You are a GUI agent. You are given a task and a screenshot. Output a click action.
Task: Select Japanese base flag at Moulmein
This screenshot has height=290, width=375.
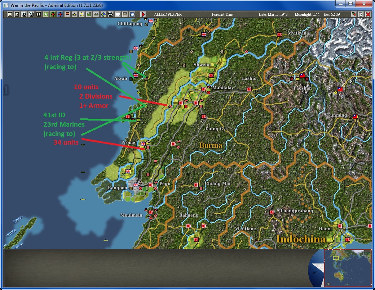[150, 212]
